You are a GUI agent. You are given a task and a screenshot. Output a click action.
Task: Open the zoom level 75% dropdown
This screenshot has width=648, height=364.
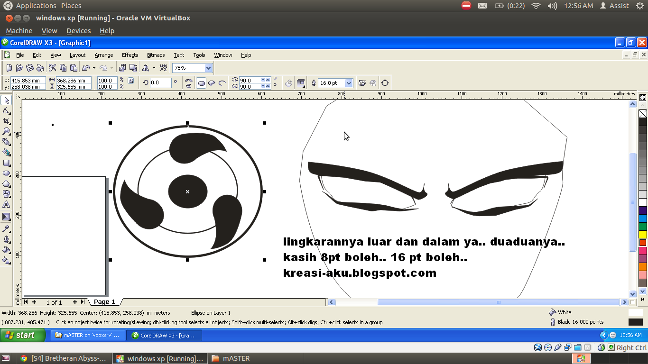(x=208, y=68)
